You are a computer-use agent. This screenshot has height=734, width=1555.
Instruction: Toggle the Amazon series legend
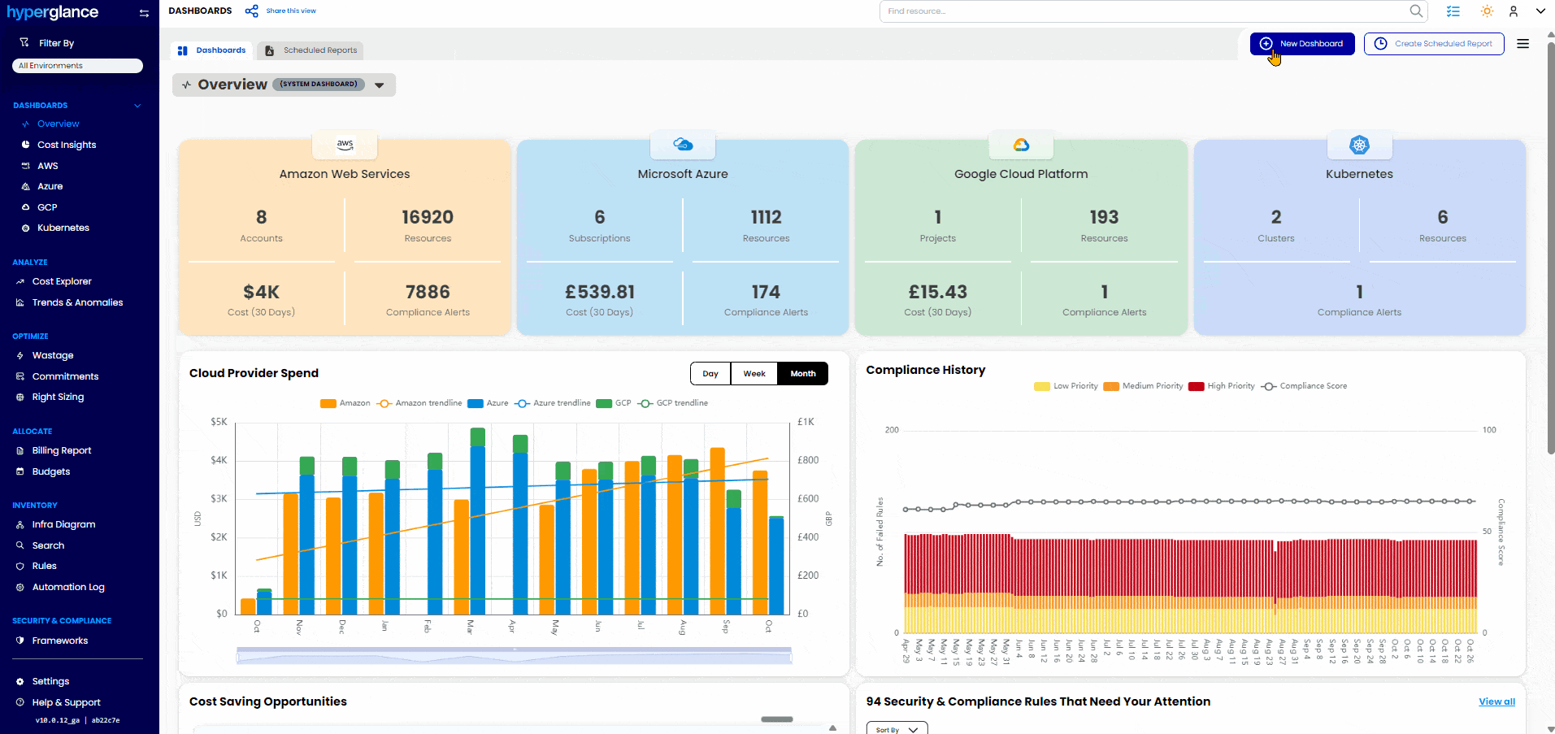345,403
